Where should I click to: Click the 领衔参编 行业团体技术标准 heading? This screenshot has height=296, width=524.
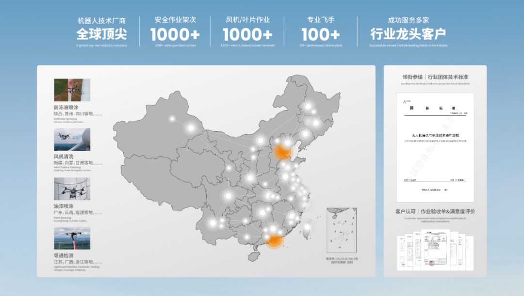pos(435,77)
